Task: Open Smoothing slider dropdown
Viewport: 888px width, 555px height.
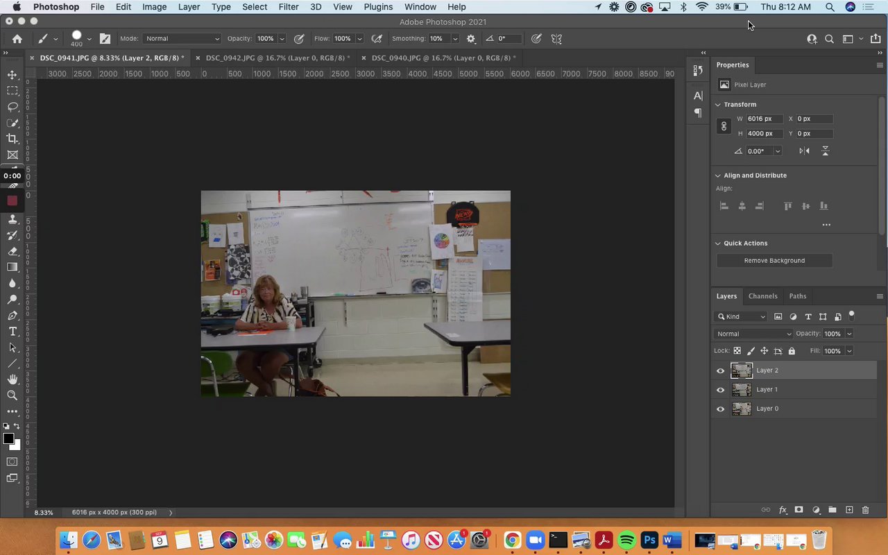Action: point(454,39)
